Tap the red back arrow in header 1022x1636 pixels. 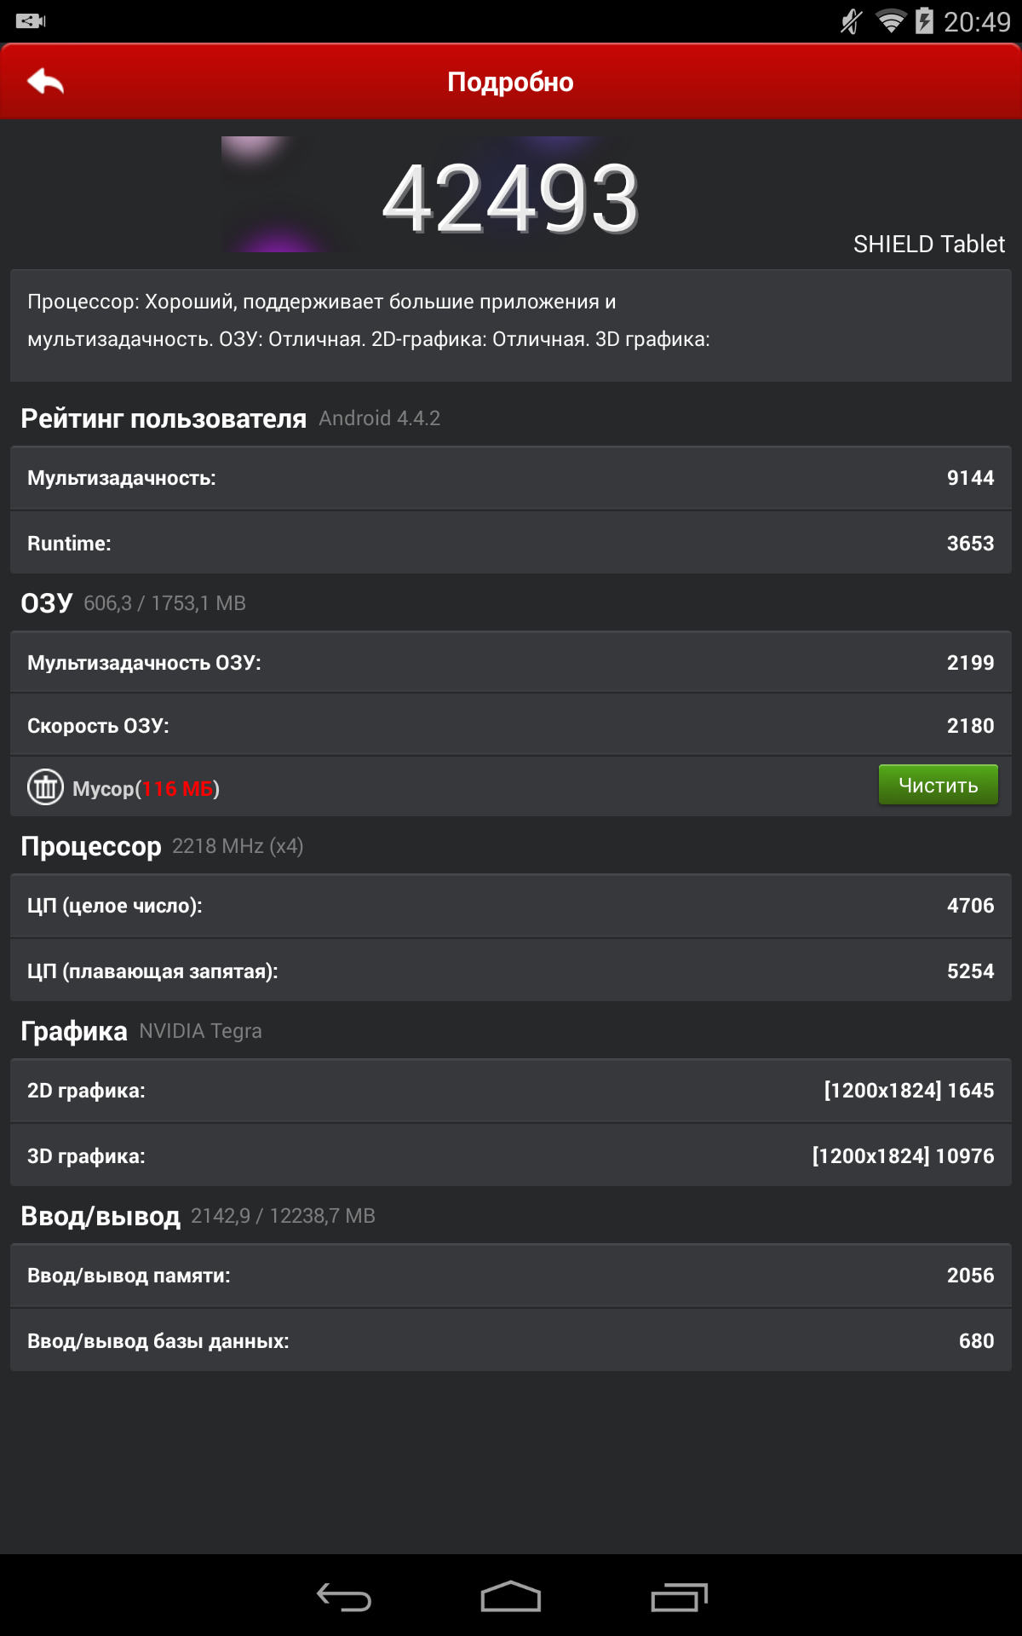(x=46, y=82)
